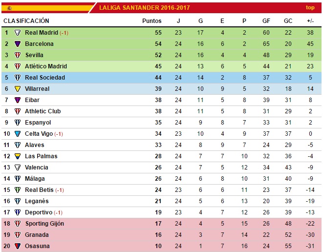Open the Athletic Club team page
The height and width of the screenshot is (252, 323).
[43, 111]
